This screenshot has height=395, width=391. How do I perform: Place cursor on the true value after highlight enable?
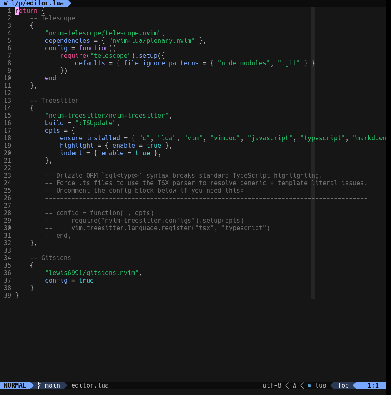(x=153, y=146)
